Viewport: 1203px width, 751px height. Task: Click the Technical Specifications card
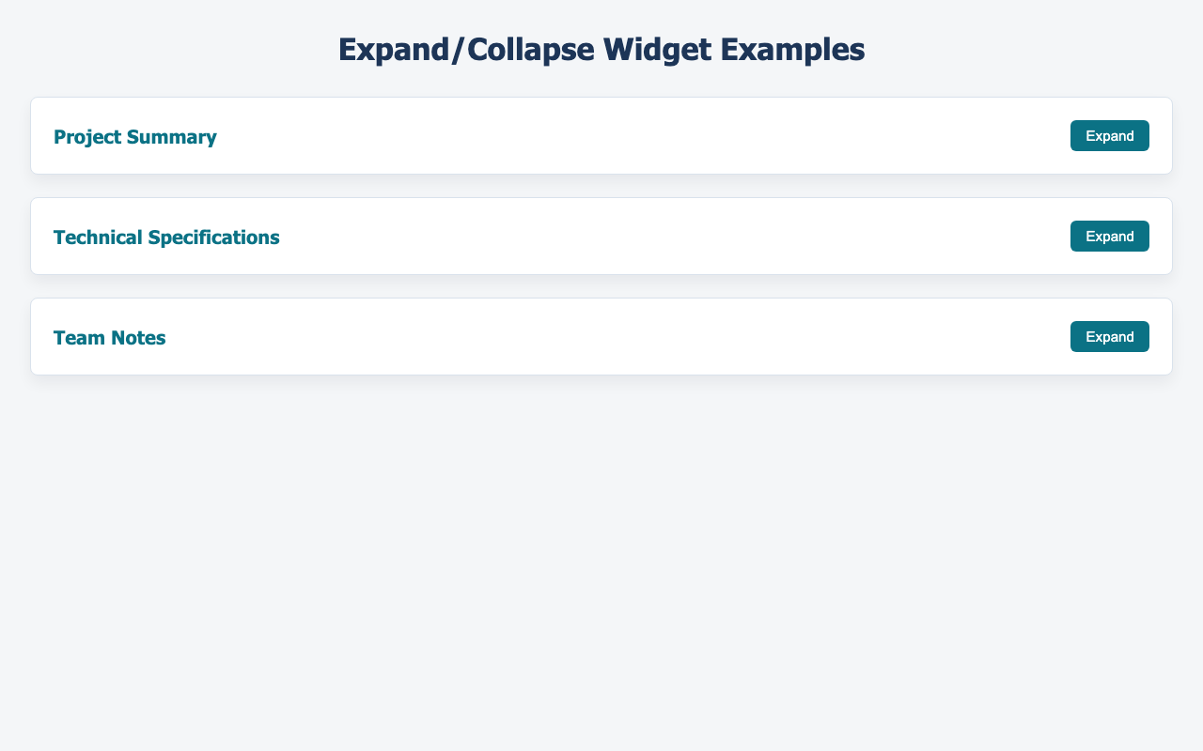601,236
